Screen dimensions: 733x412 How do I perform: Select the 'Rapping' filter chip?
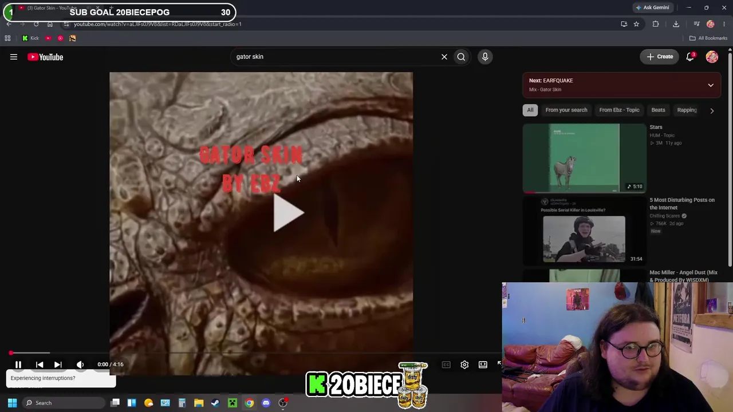[687, 110]
